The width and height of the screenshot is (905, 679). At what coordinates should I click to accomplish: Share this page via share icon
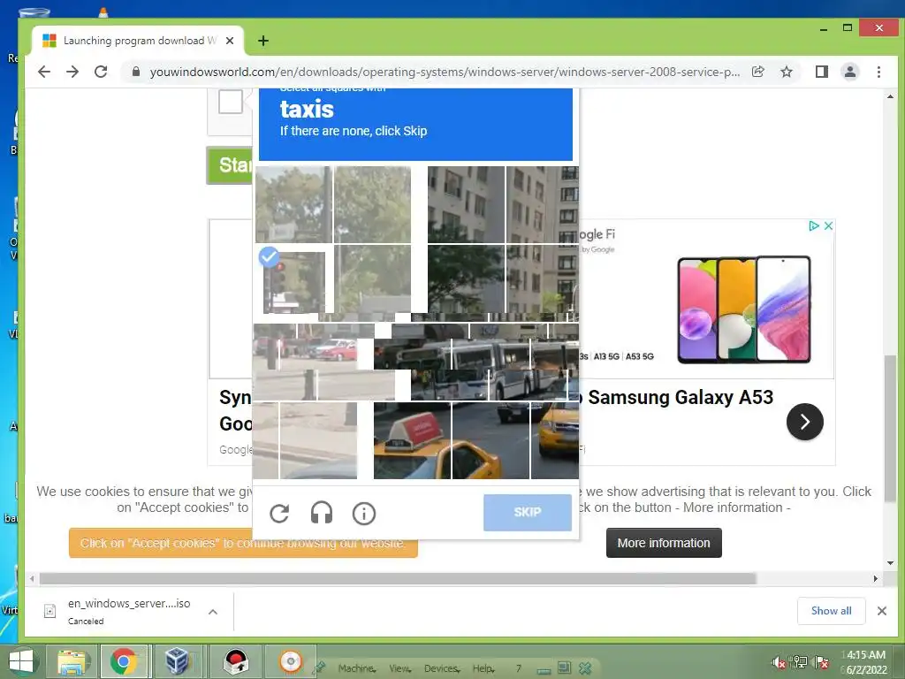coord(757,72)
